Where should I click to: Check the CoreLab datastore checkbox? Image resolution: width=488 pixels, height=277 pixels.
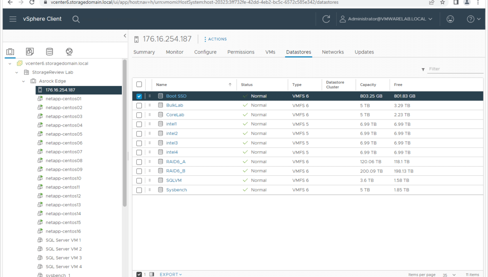coord(139,115)
